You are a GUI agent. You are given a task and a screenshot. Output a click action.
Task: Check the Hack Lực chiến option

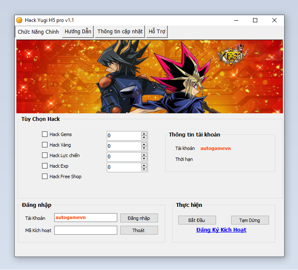45,155
